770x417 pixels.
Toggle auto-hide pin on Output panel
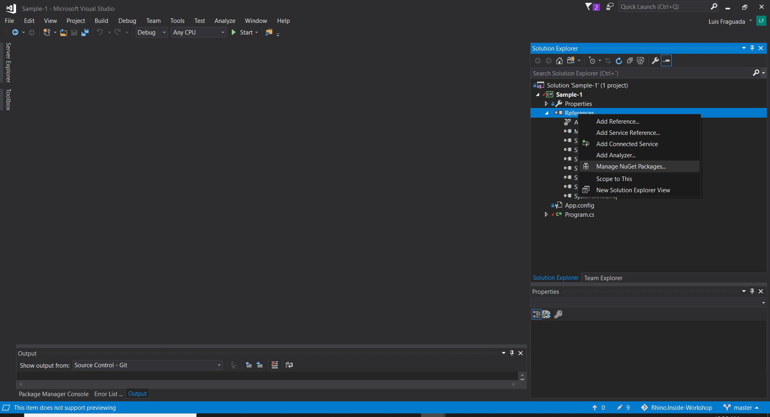[512, 353]
